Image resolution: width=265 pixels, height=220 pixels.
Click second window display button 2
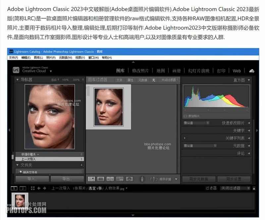(23, 188)
